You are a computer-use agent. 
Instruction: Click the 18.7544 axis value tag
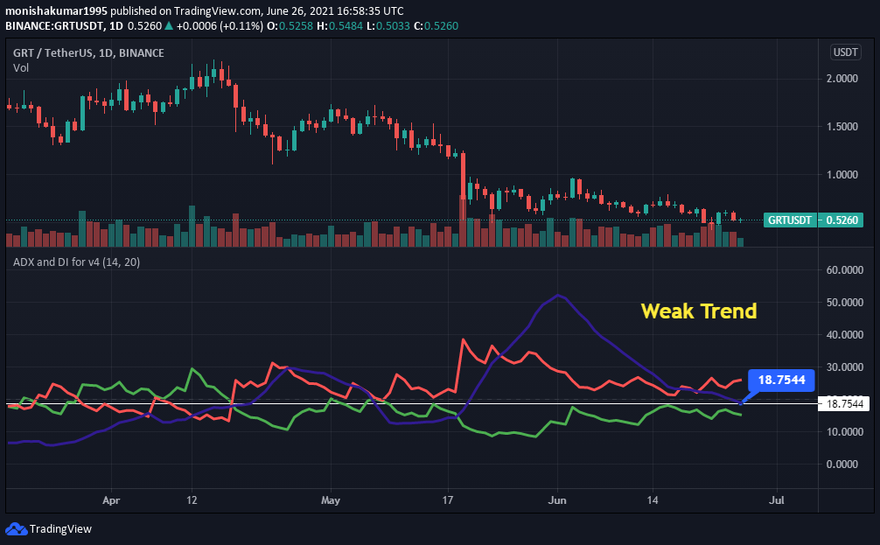click(x=844, y=403)
